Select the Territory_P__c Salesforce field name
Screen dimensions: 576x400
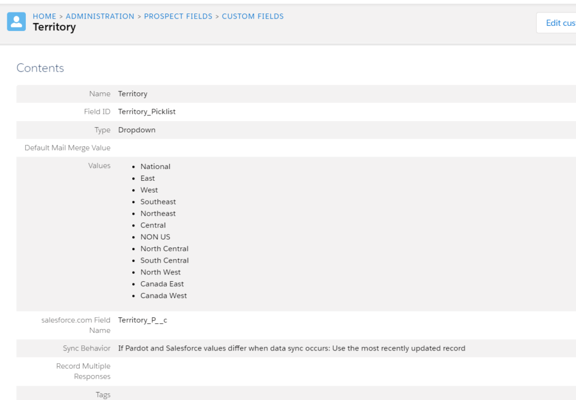pos(143,320)
